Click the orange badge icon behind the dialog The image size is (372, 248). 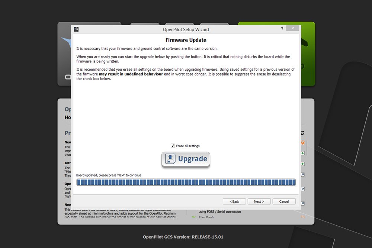(303, 142)
